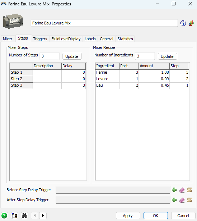This screenshot has width=197, height=221.
Task: Update the Number of Steps
Action: coord(72,56)
